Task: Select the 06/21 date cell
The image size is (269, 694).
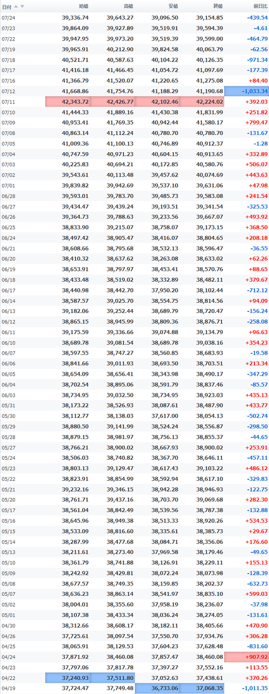Action: 9,248
